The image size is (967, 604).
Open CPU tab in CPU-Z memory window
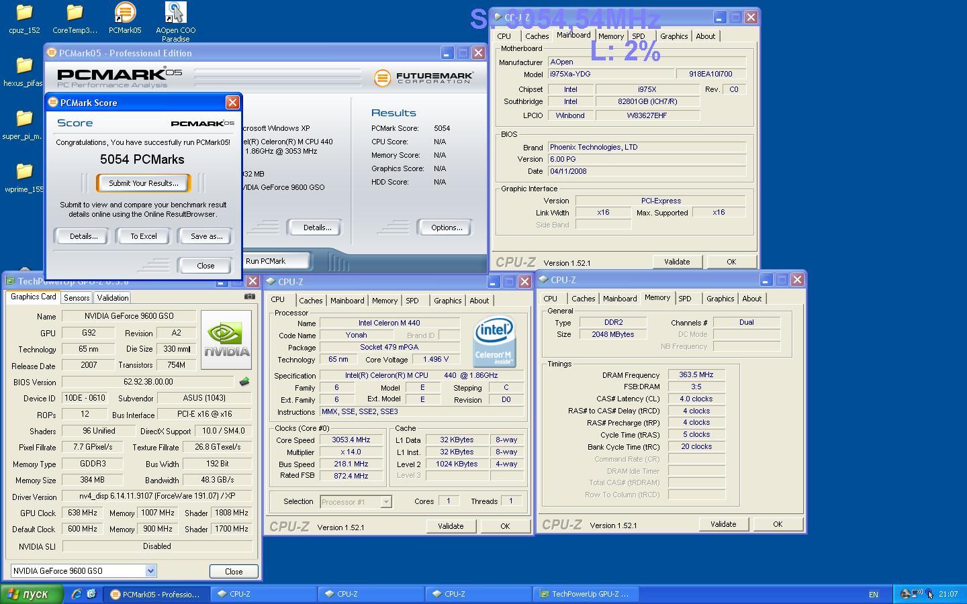coord(551,299)
